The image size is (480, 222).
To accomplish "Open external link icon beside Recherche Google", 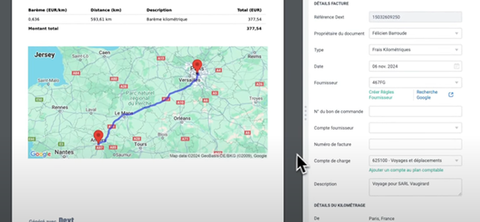I will tap(451, 95).
